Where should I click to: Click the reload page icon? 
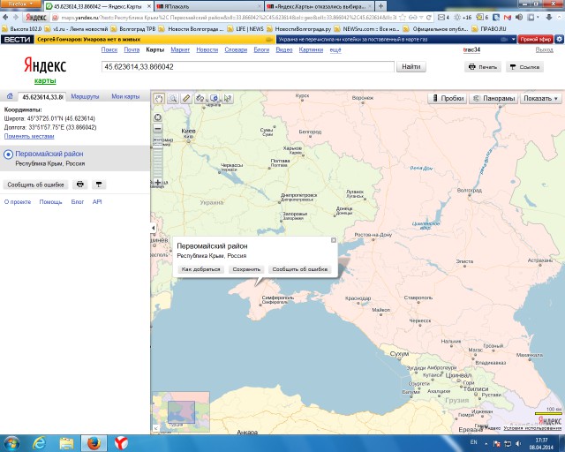pyautogui.click(x=429, y=18)
